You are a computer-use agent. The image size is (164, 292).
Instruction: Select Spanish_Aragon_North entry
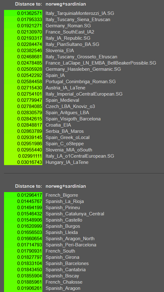tap(70, 239)
